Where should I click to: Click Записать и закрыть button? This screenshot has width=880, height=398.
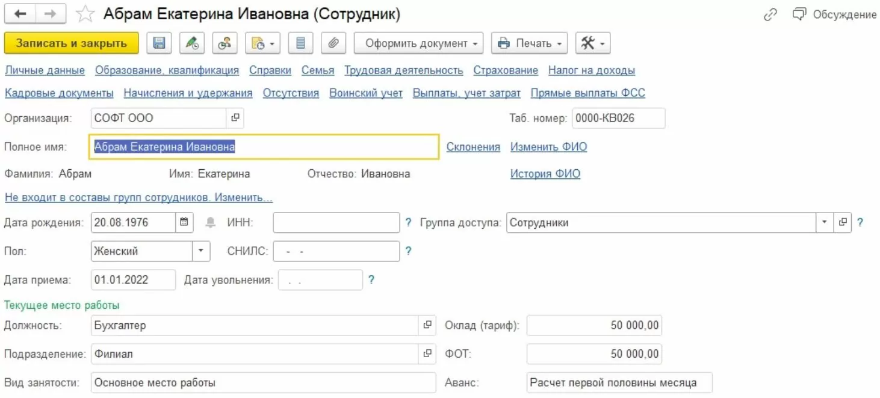[72, 43]
